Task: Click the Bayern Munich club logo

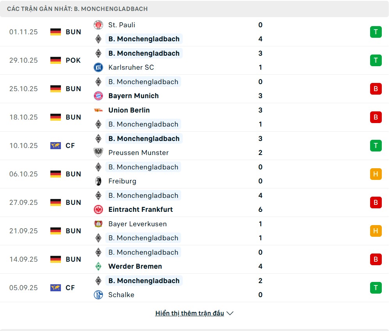Action: (98, 96)
